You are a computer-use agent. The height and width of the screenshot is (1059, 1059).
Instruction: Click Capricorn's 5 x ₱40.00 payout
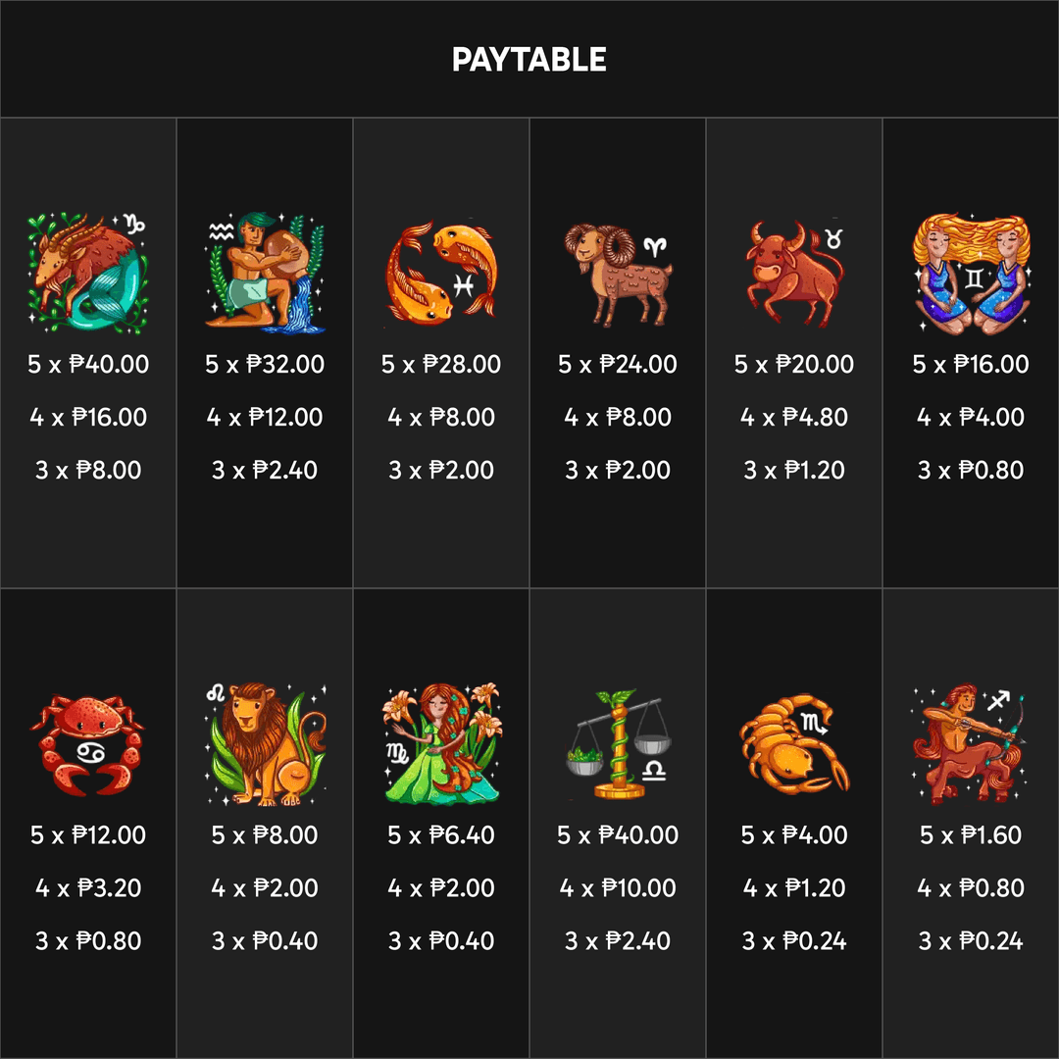tap(88, 364)
